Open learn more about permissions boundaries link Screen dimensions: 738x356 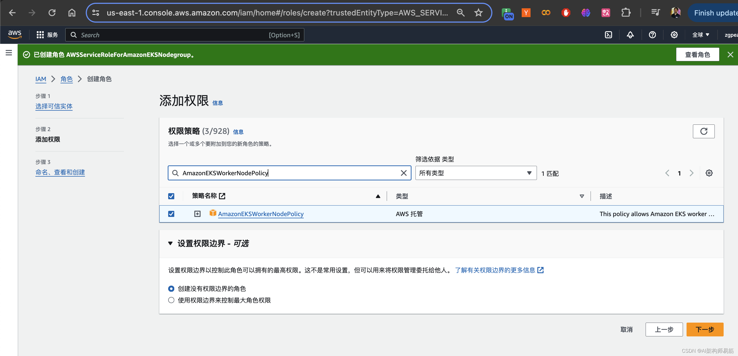tap(499, 270)
